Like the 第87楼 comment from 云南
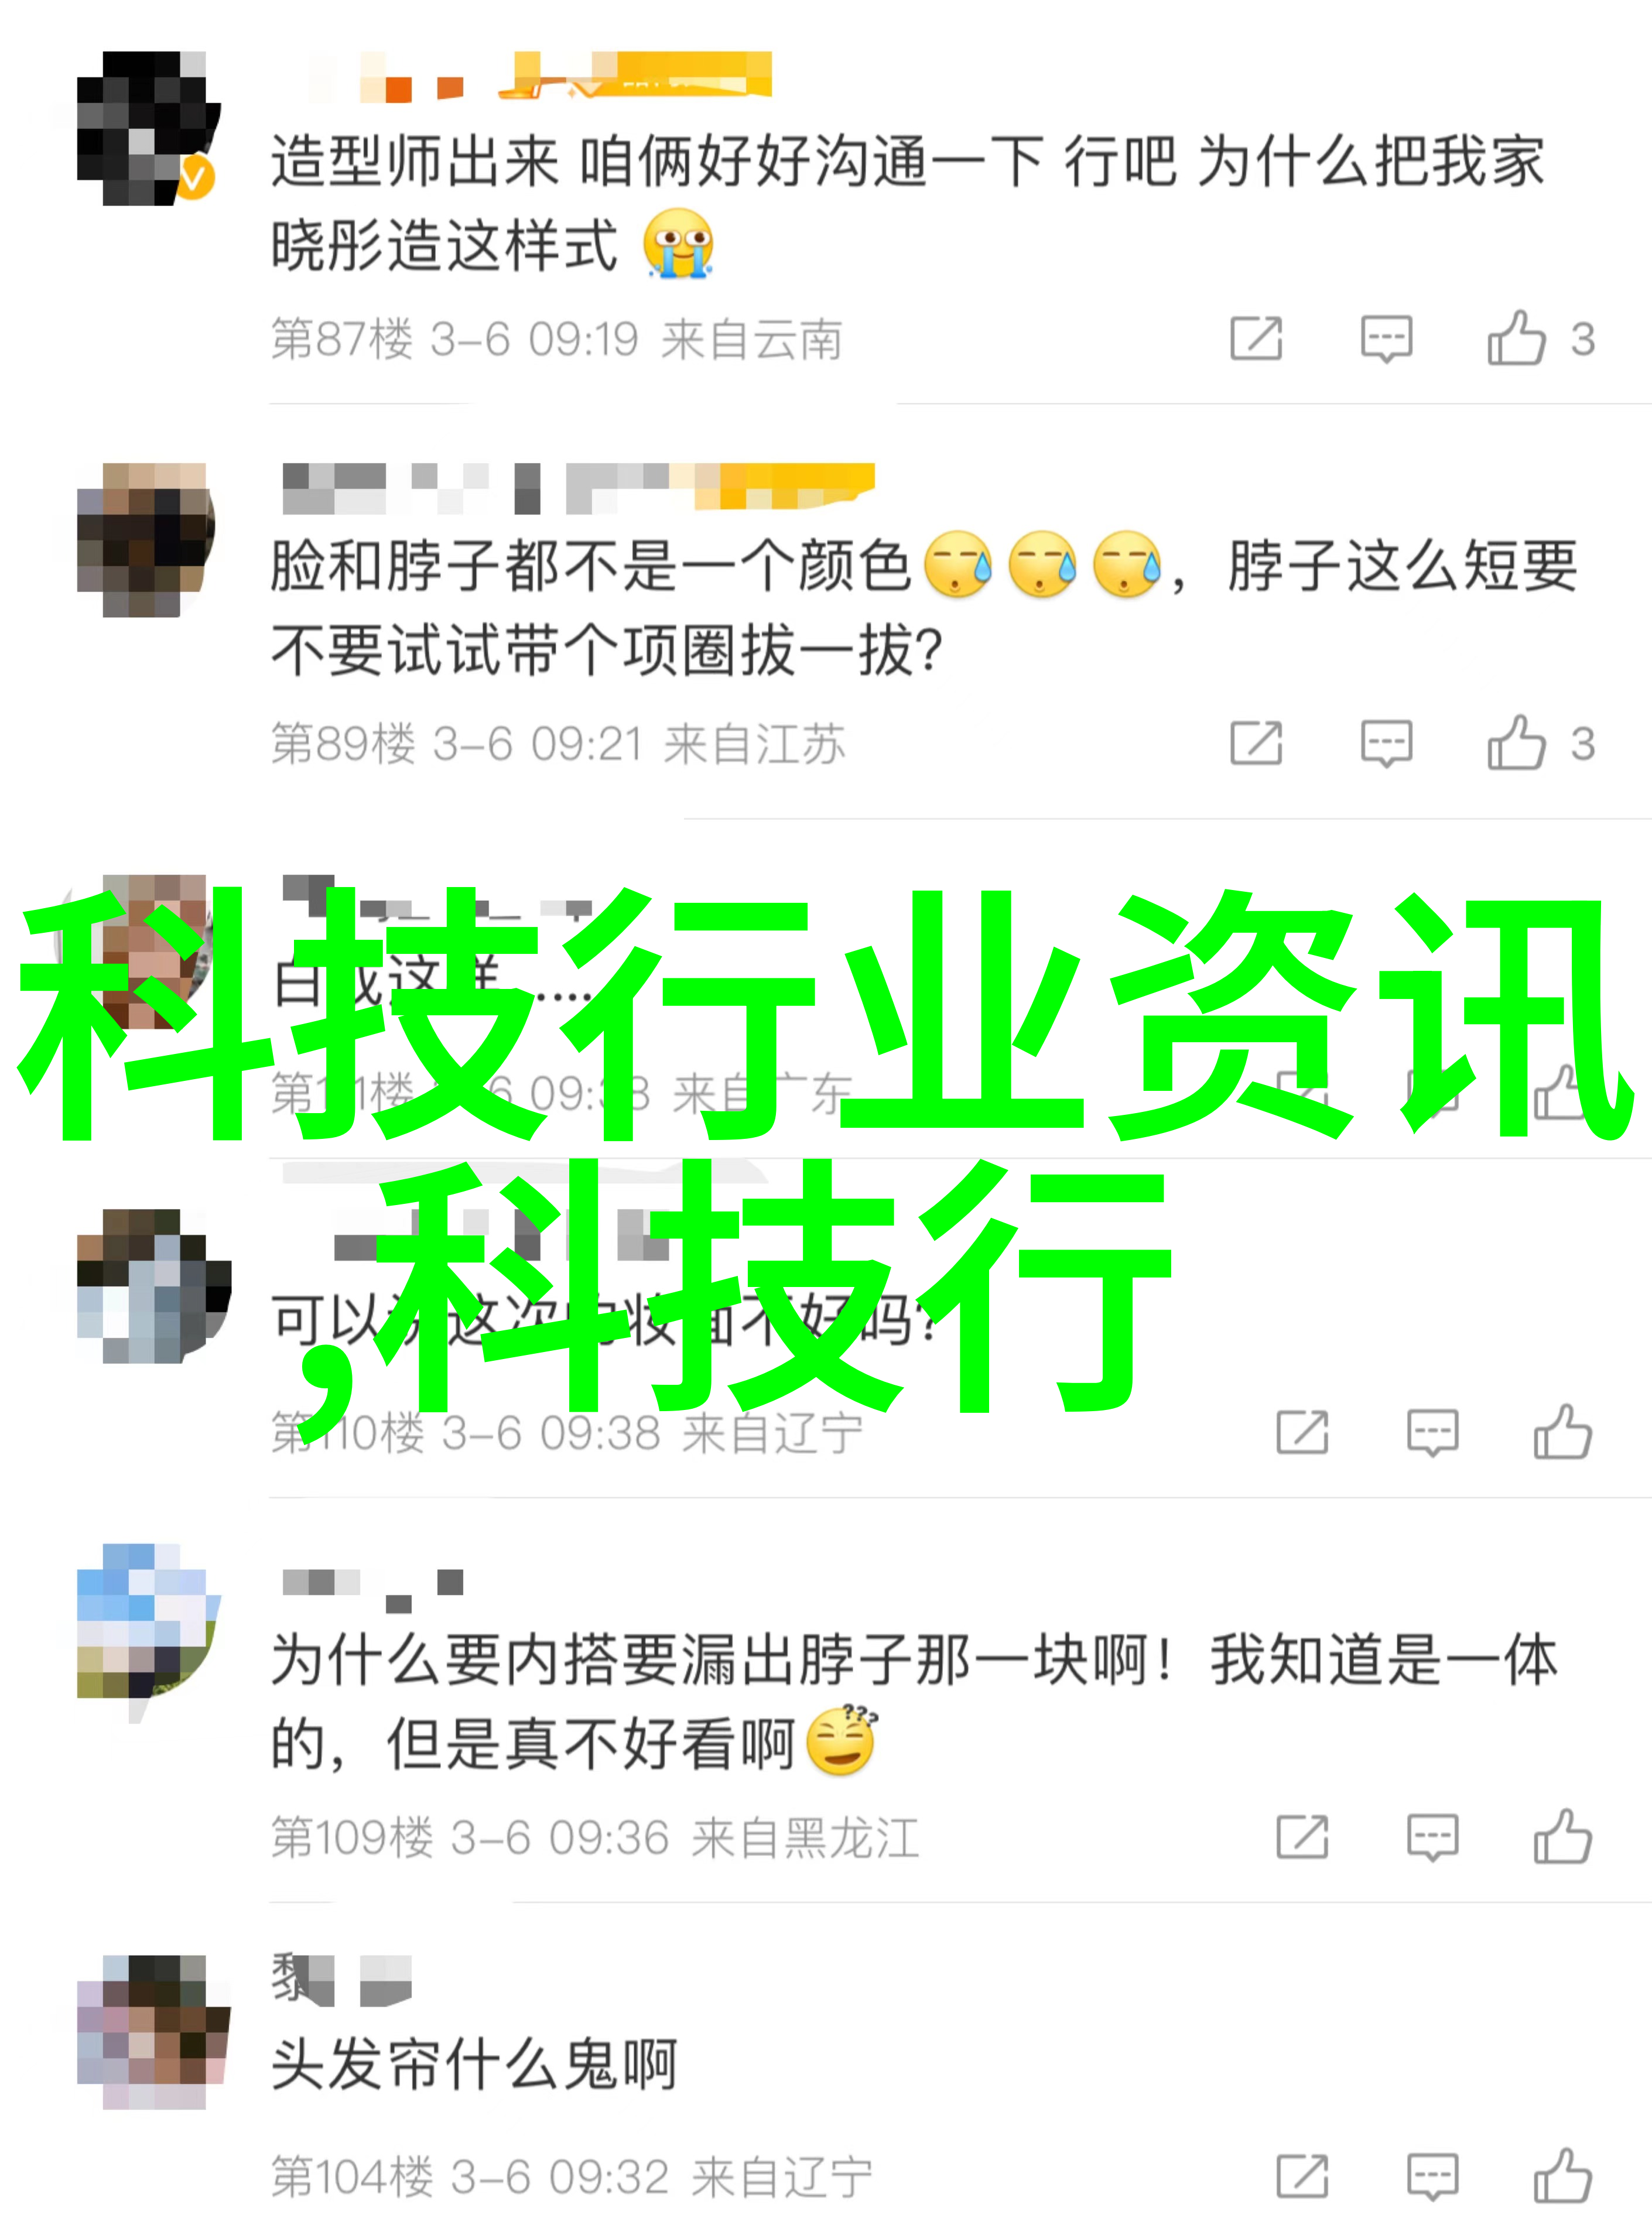Screen dimensions: 1652x2235 1516,338
